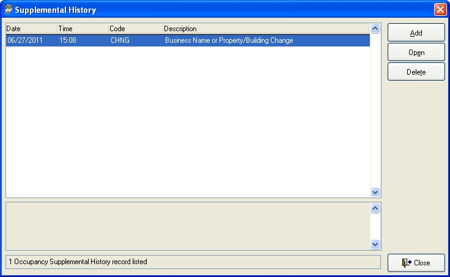This screenshot has height=277, width=450.
Task: Delete the selected history record
Action: [416, 72]
